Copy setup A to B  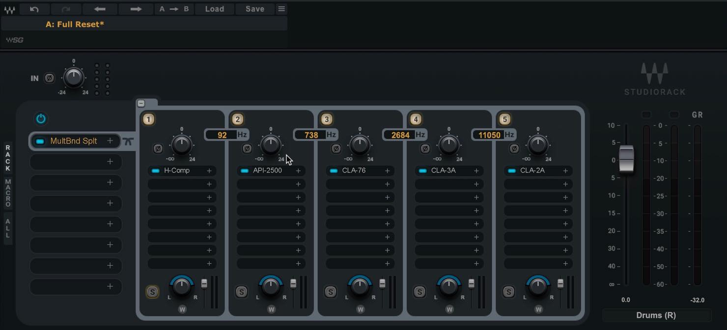[x=174, y=9]
